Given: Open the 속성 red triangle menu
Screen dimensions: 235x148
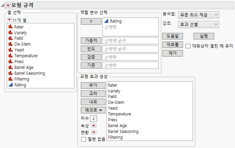Looking at the screenshot, I should coord(94,125).
